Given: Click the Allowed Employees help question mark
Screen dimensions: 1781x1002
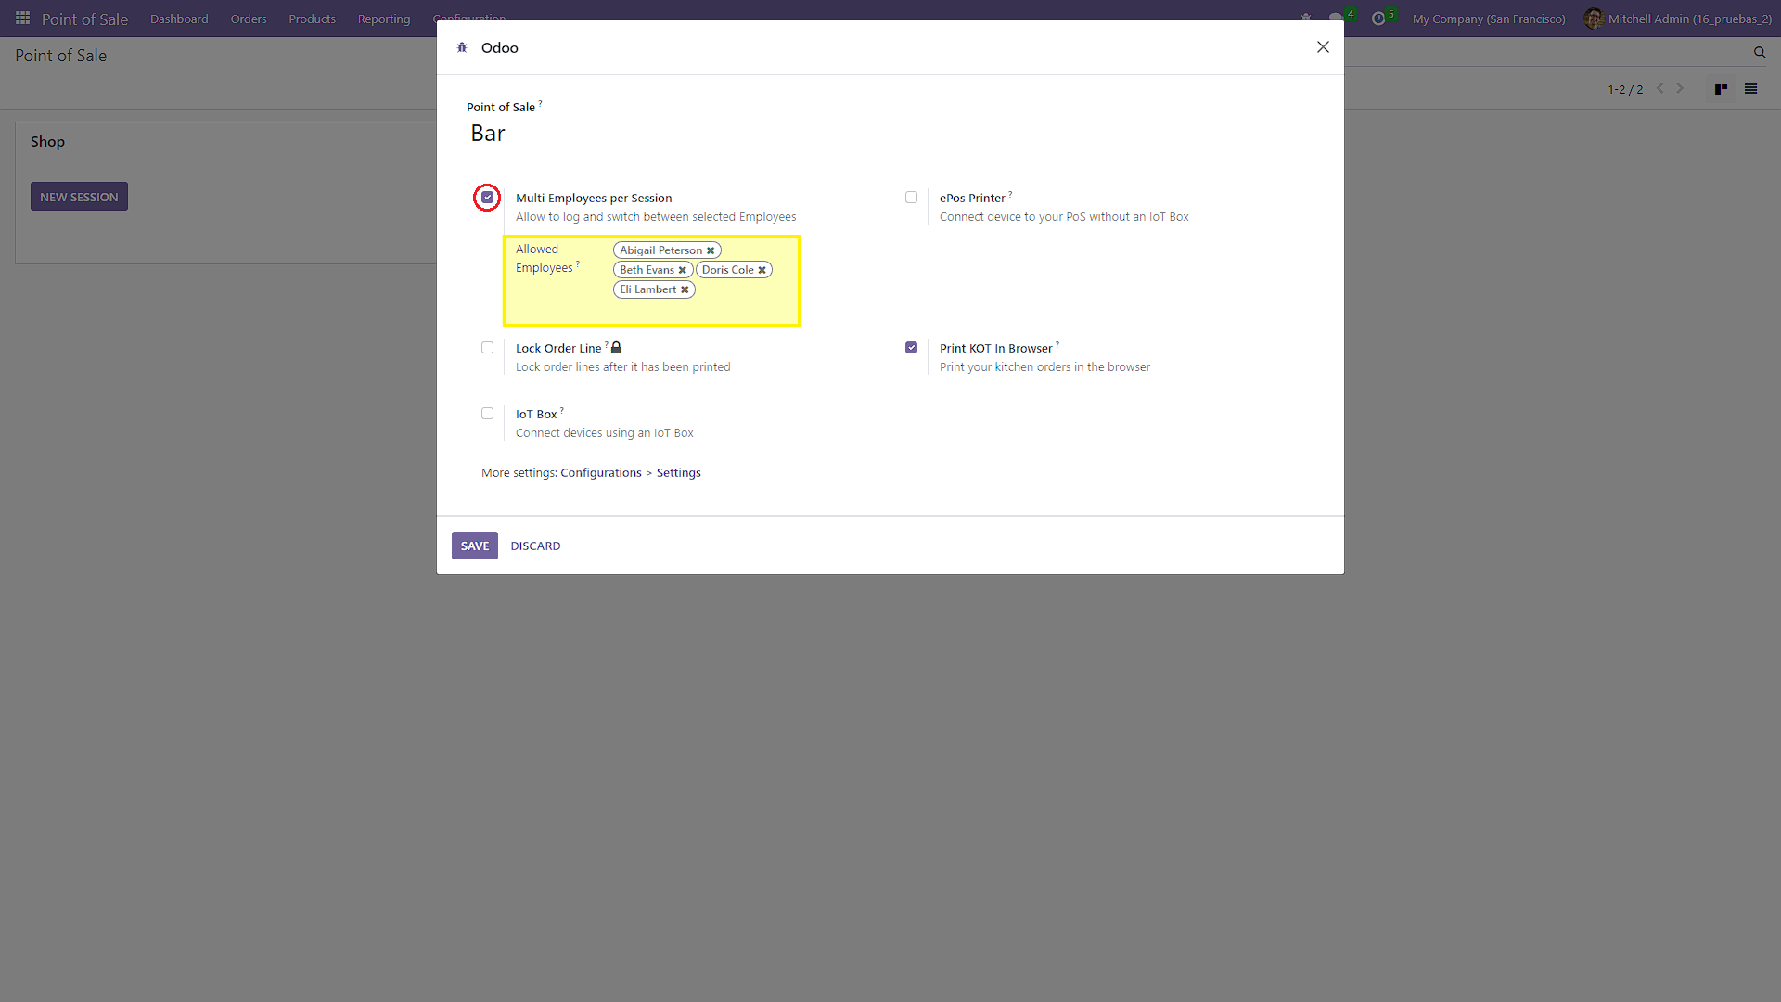Looking at the screenshot, I should [x=578, y=263].
